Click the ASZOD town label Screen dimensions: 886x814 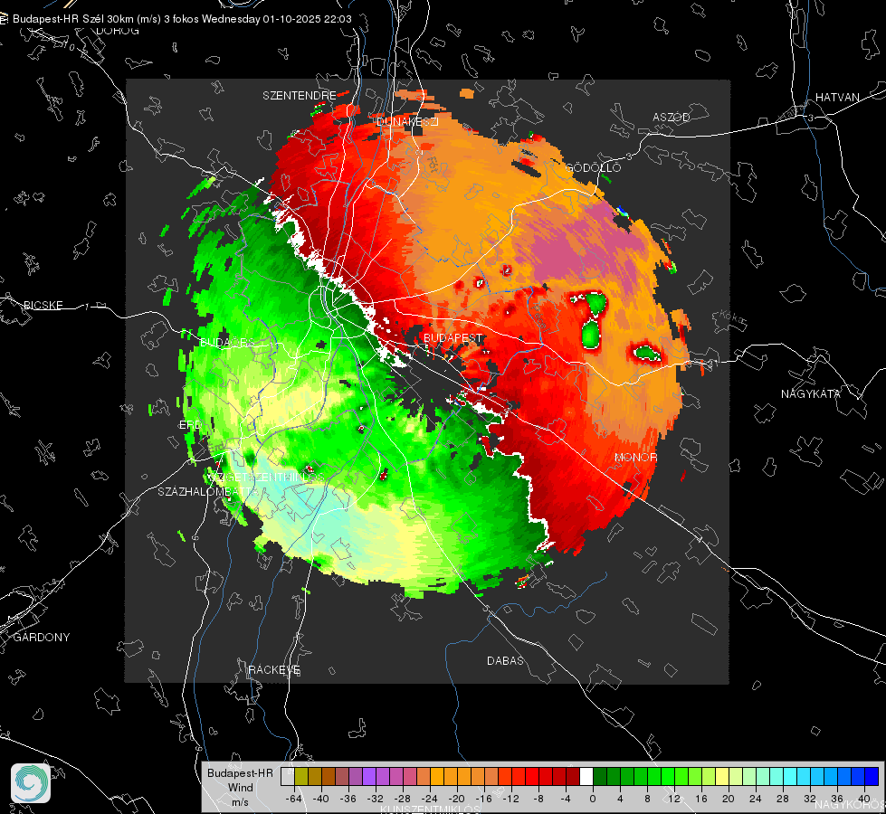(x=672, y=117)
